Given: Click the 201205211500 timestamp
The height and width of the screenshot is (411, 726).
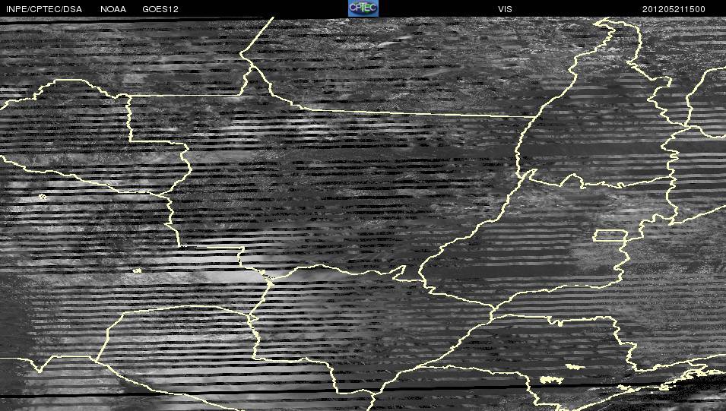Looking at the screenshot, I should coord(674,9).
